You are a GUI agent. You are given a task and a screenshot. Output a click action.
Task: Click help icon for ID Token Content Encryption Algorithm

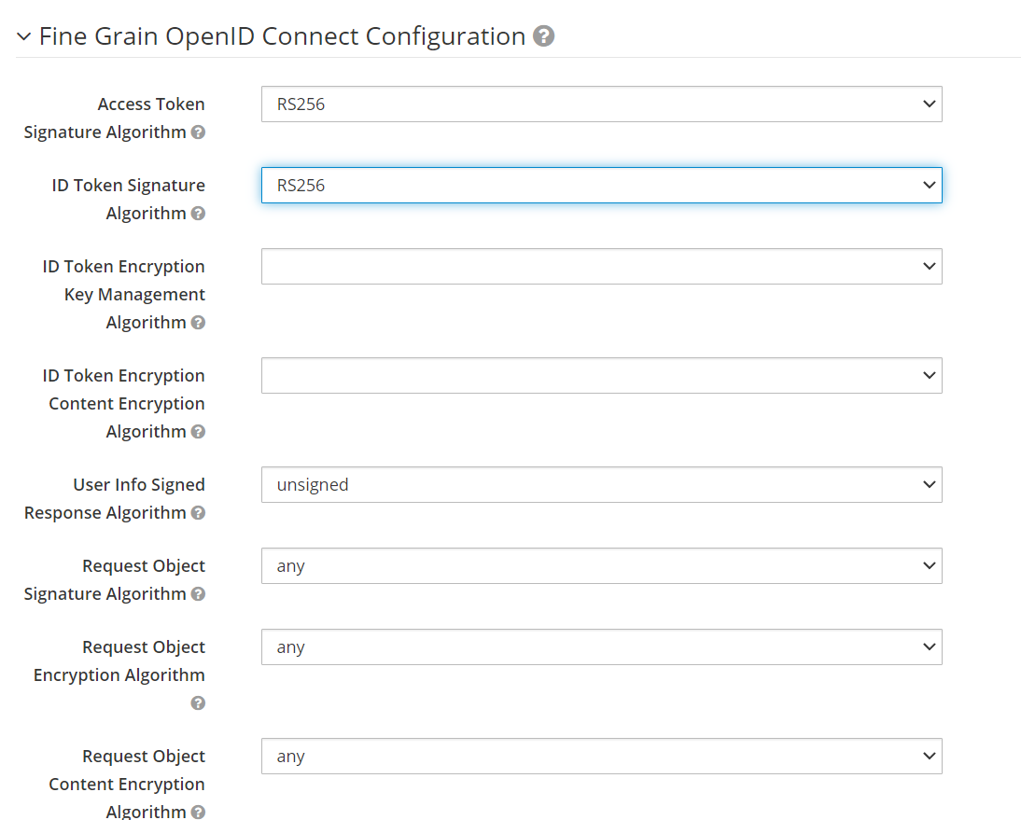[x=198, y=432]
